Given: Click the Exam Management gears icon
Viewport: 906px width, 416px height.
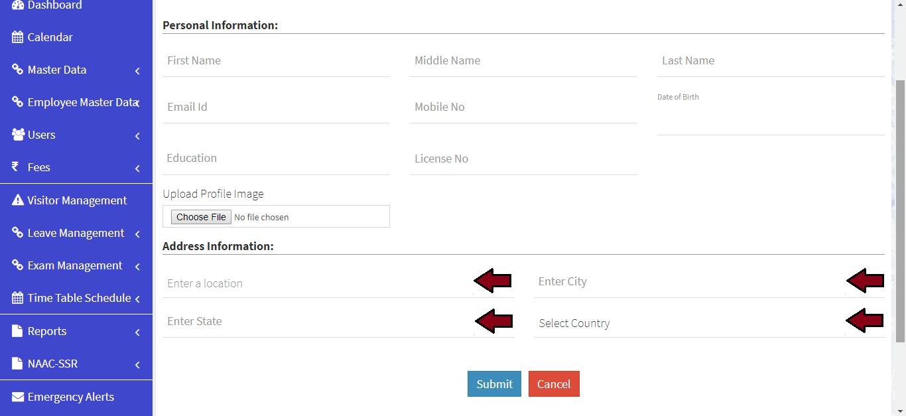Looking at the screenshot, I should [18, 265].
